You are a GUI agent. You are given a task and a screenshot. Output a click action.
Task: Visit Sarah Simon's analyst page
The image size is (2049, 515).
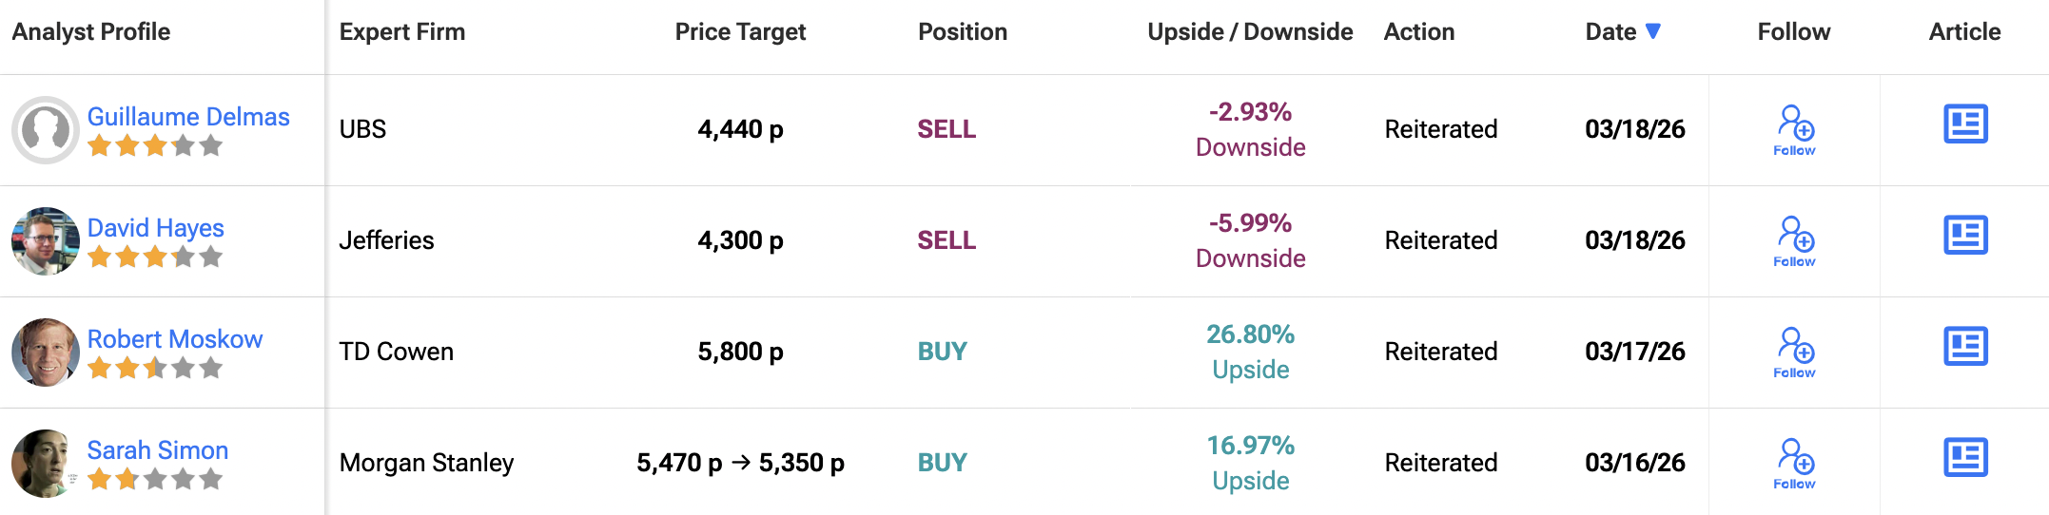(158, 450)
